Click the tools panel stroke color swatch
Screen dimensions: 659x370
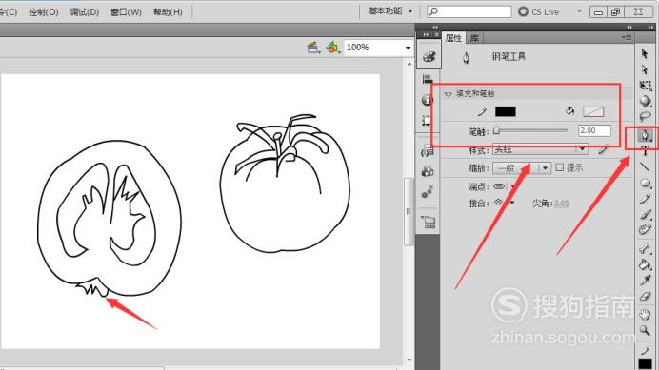point(645,363)
